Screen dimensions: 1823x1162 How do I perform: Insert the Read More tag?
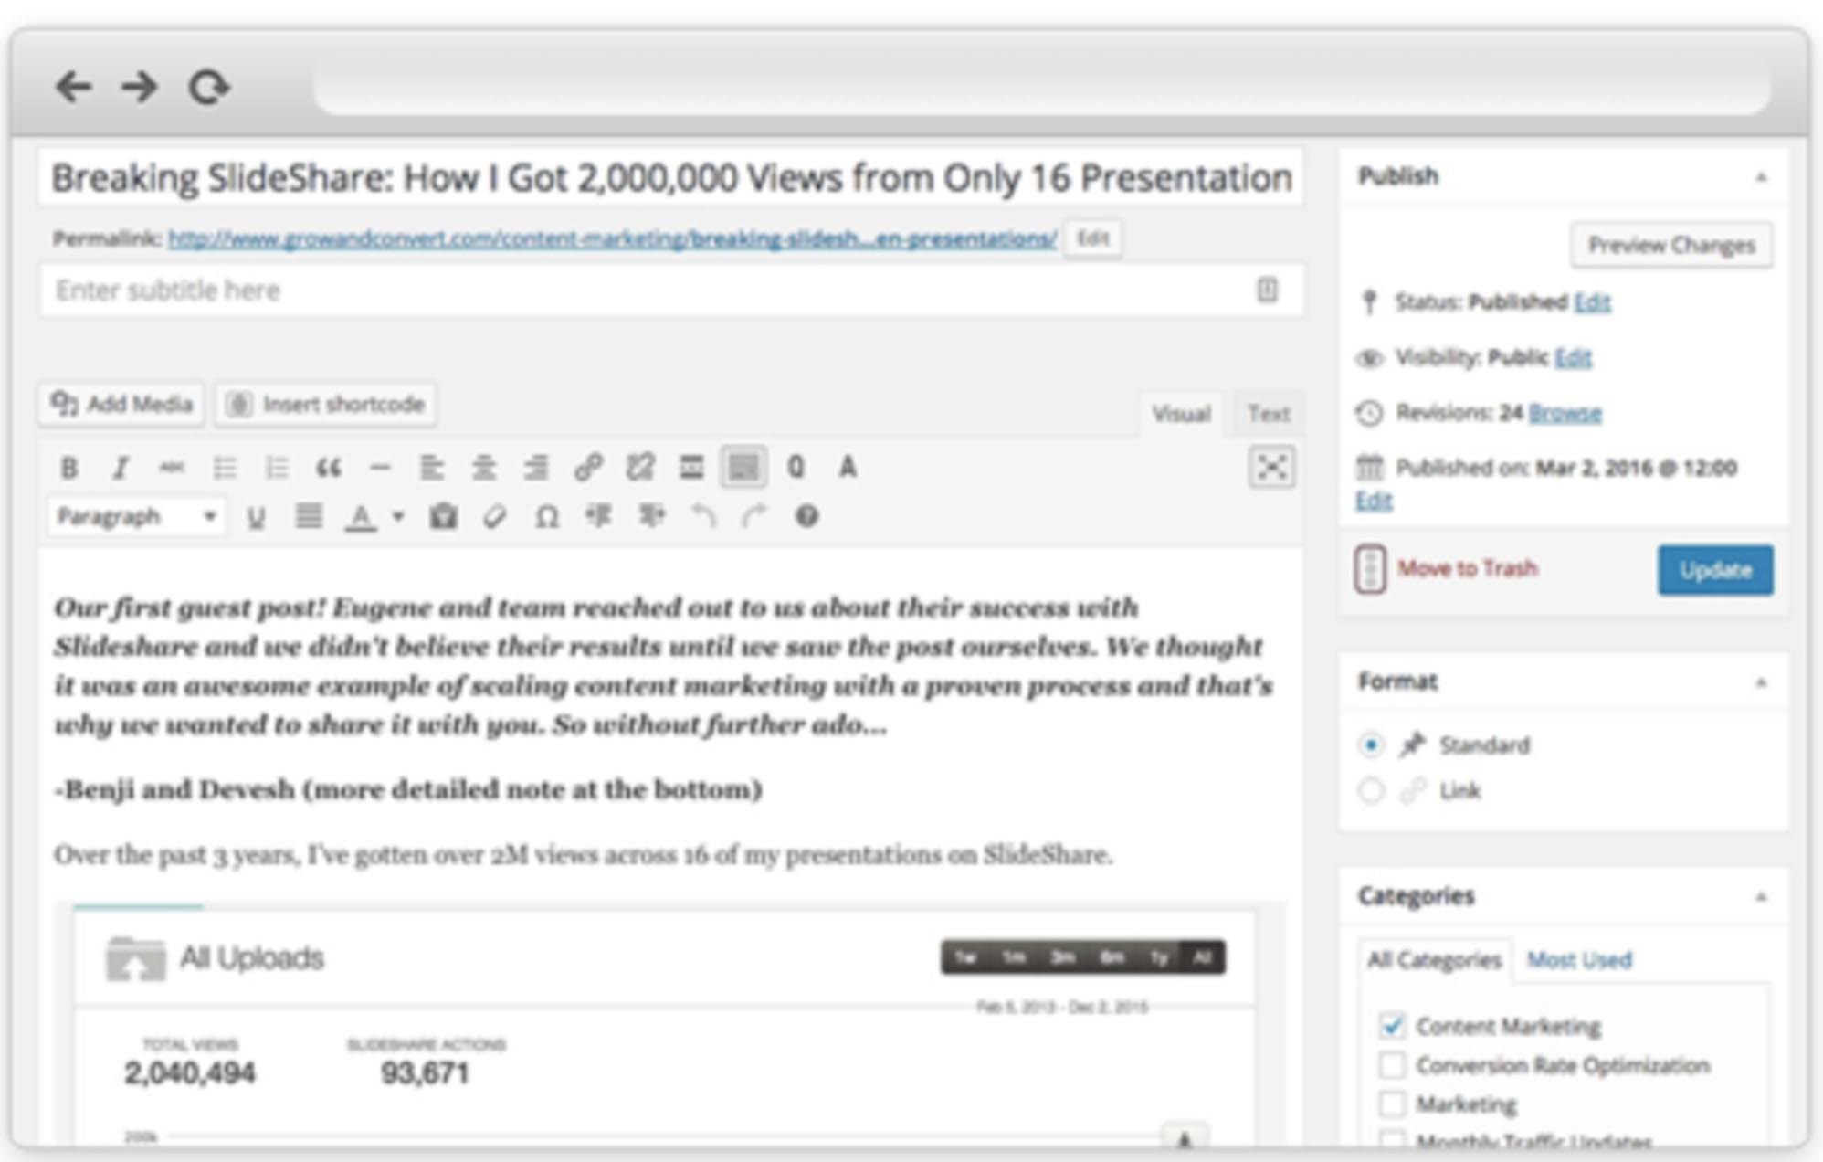pyautogui.click(x=691, y=468)
